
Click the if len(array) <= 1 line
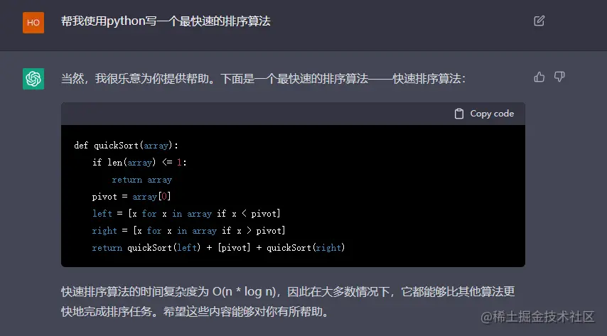[139, 163]
